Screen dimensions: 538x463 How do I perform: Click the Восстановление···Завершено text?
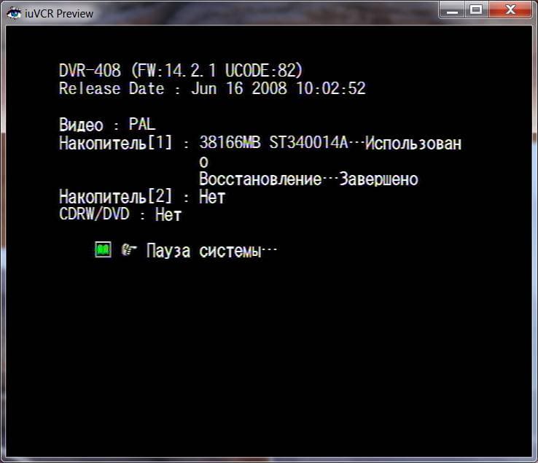[308, 179]
